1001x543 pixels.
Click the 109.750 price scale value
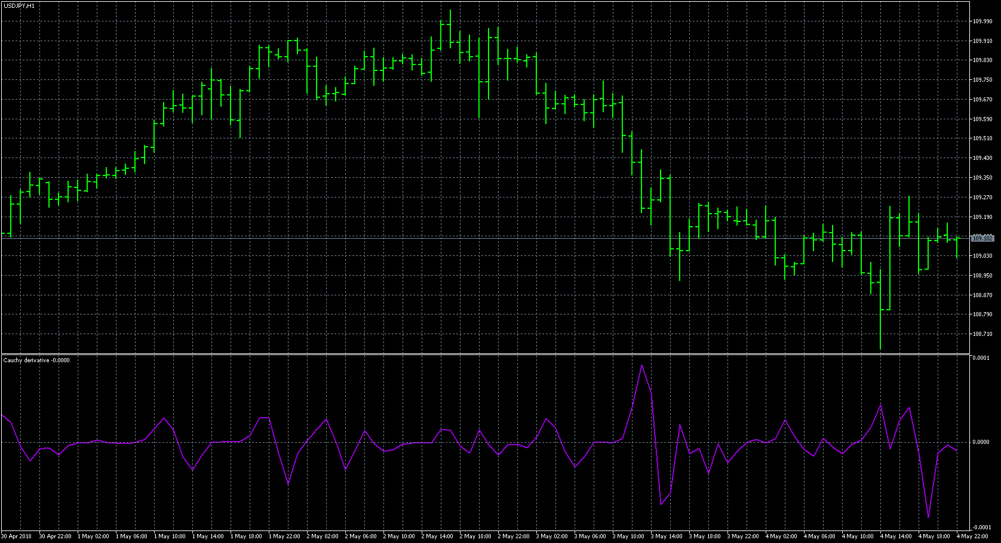pyautogui.click(x=982, y=80)
